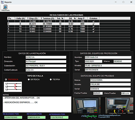Select cell '-0.62' in the Dif. % column

(71, 24)
